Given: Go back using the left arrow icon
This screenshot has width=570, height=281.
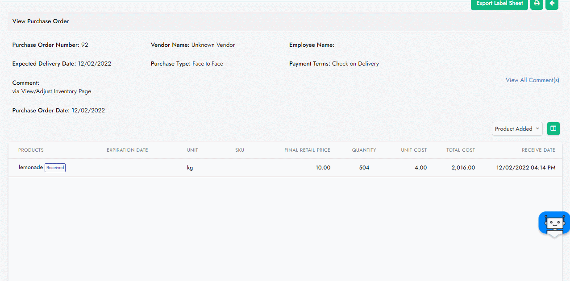Looking at the screenshot, I should (552, 4).
